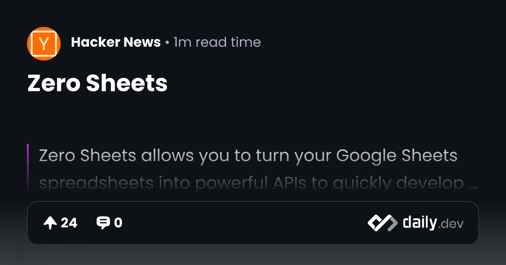The image size is (506, 265).
Task: Select the upvote count 24
Action: point(69,223)
